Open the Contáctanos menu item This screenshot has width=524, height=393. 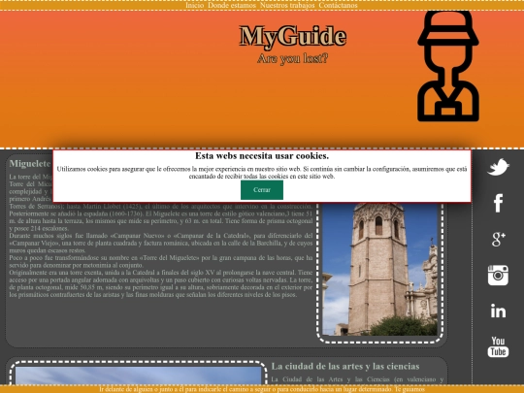[338, 6]
